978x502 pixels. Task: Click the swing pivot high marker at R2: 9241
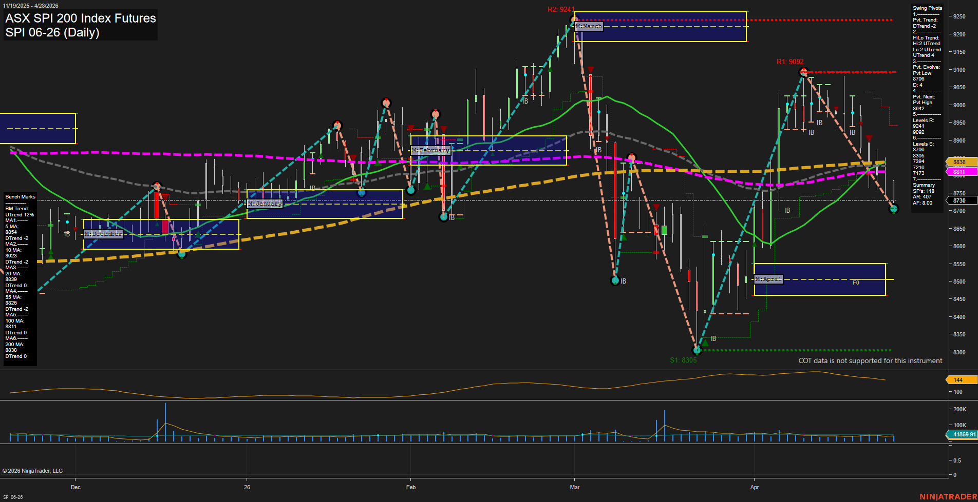[574, 20]
